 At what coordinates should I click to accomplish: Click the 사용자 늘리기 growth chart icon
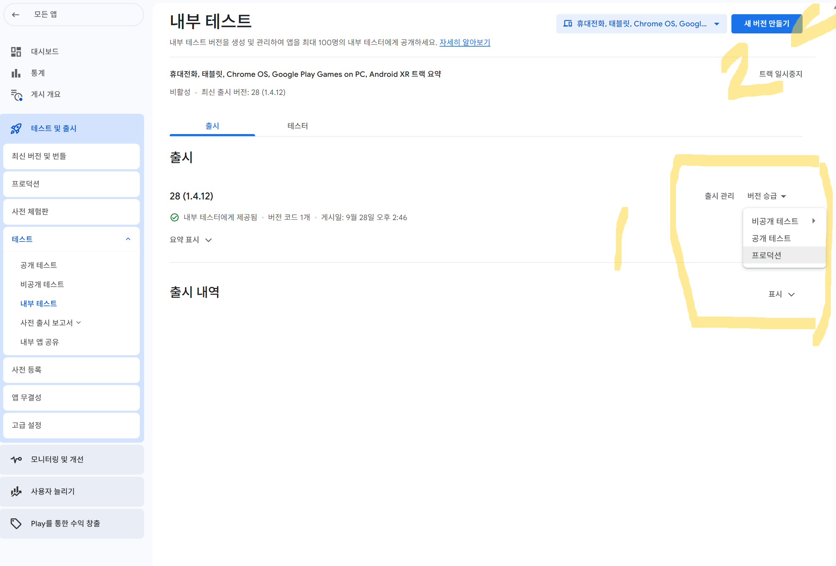click(x=16, y=491)
